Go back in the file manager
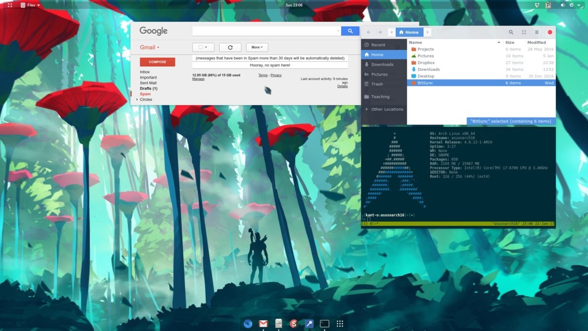This screenshot has width=588, height=331. 369,32
